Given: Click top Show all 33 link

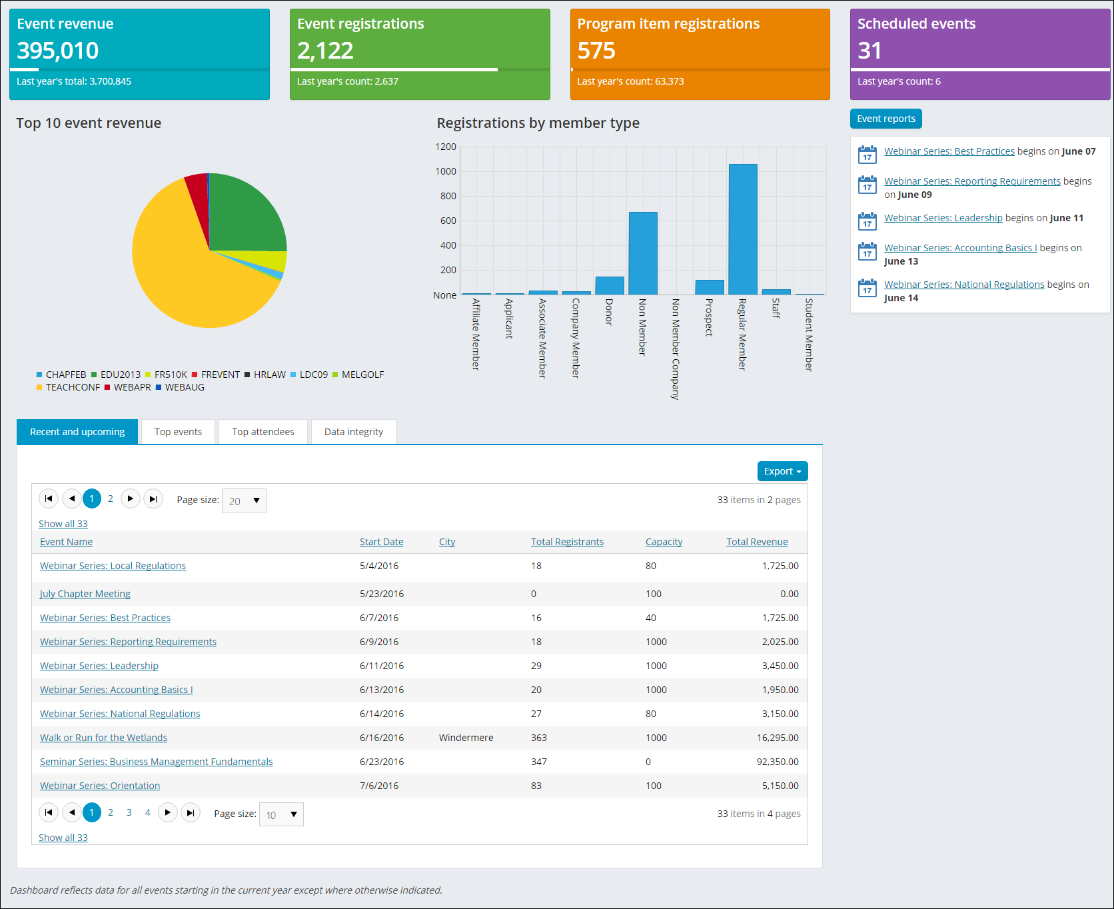Looking at the screenshot, I should (x=63, y=524).
